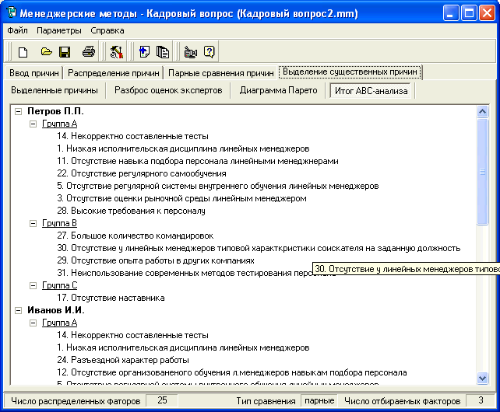
Task: Select item 5 Отсутствие регулярной системы внутреннего обучения
Action: [218, 186]
